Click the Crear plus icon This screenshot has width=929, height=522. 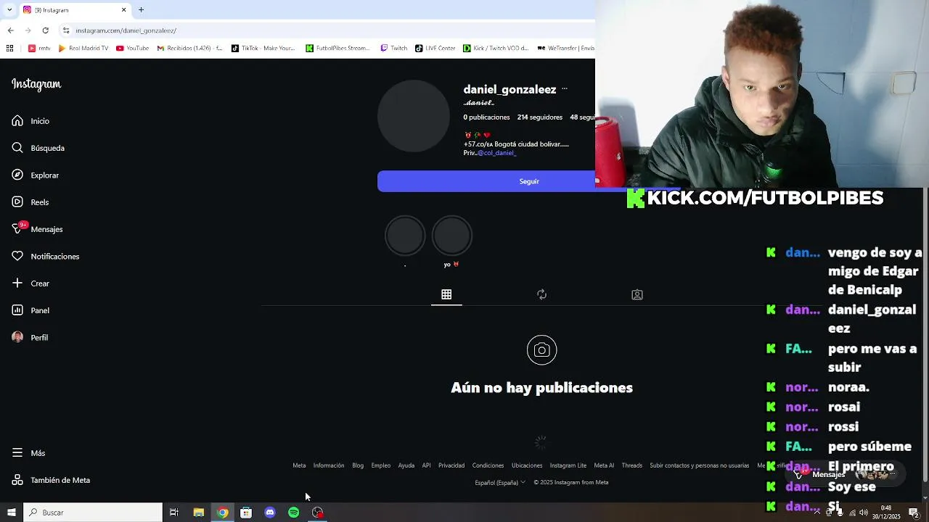point(17,283)
